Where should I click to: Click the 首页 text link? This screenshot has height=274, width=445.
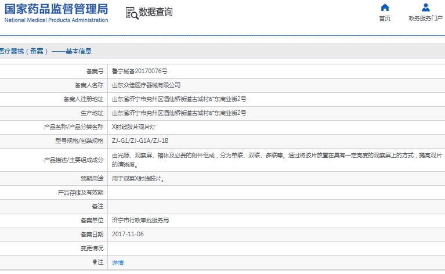click(385, 19)
